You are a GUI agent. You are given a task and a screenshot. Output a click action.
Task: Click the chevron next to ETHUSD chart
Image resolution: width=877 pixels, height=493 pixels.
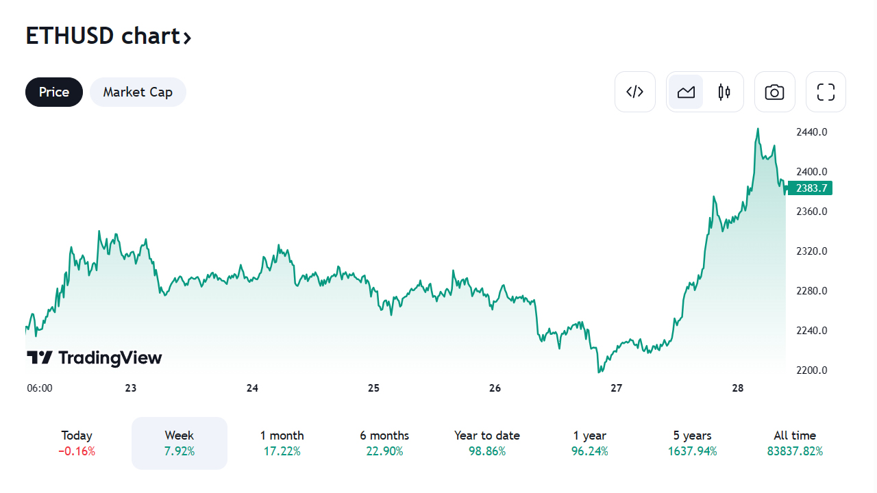click(x=187, y=37)
